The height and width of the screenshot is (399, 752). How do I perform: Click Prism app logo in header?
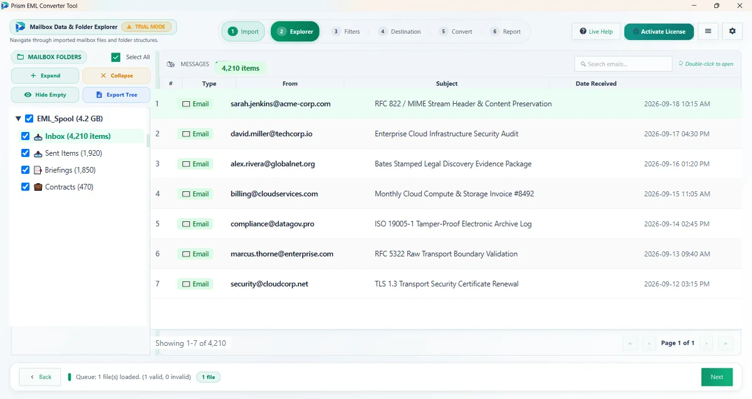[x=20, y=27]
